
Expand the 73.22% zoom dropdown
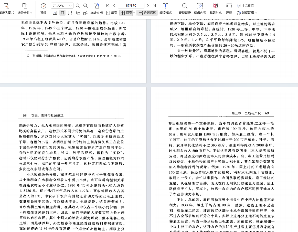coord(70,6)
